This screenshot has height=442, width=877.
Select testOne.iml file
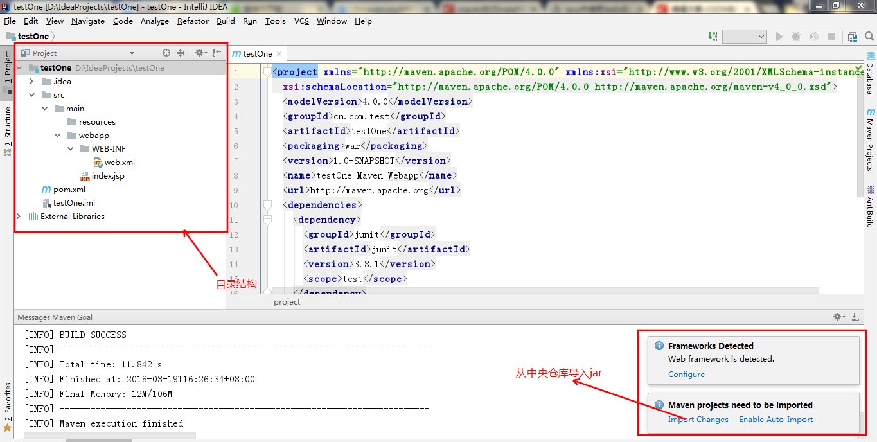coord(74,203)
